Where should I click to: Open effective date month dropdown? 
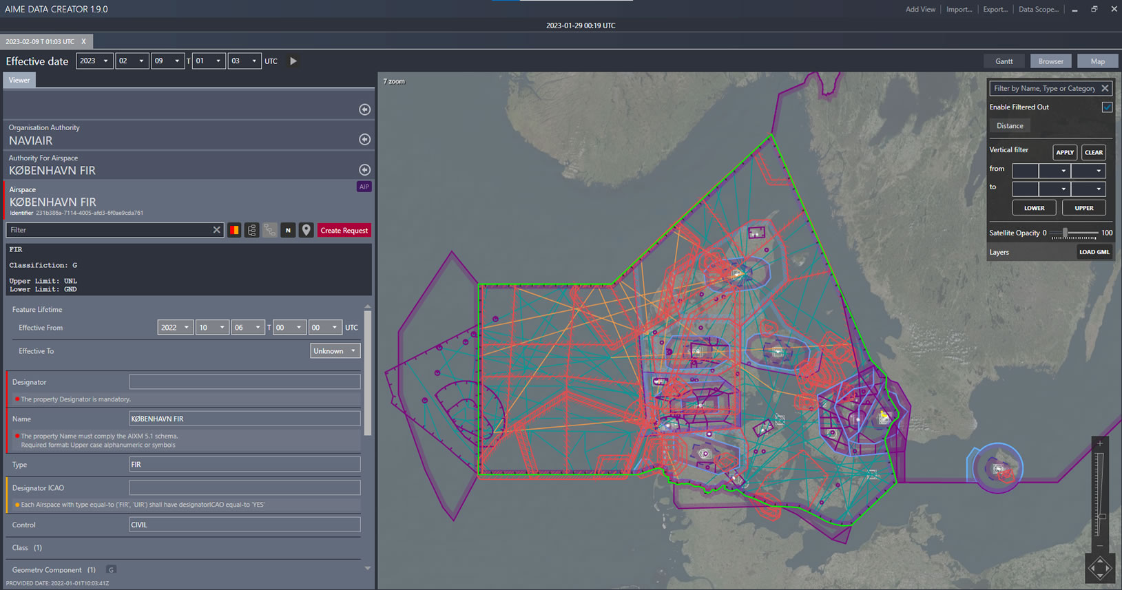(132, 61)
